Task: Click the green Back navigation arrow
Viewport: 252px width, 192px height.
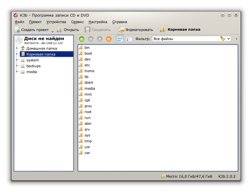Action: [x=82, y=39]
